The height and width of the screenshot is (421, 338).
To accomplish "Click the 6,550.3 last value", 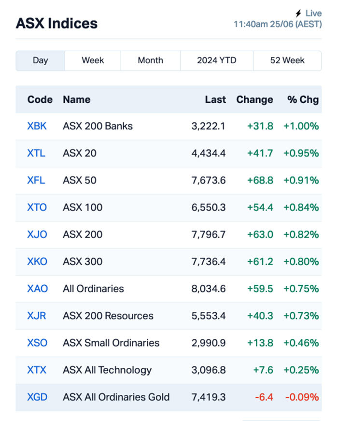I will pos(208,208).
